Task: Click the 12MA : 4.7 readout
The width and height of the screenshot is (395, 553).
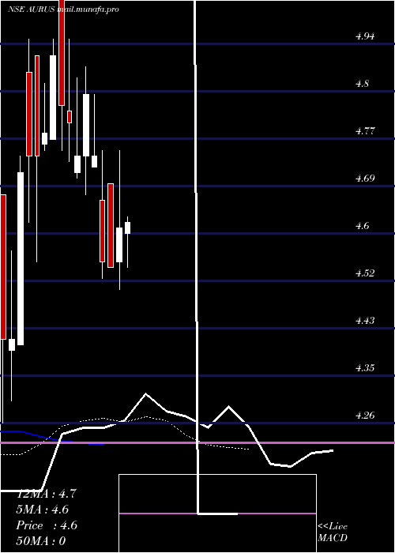Action: tap(46, 494)
